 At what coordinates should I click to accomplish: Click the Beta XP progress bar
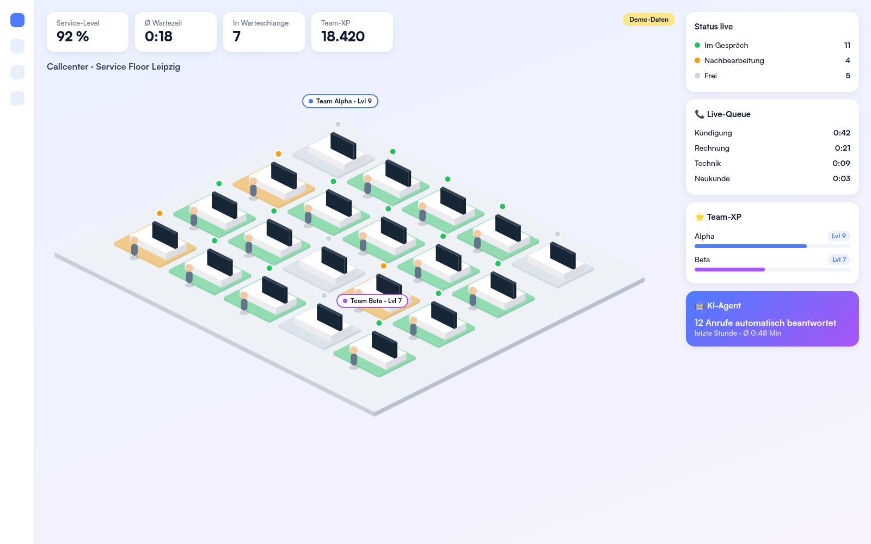[x=772, y=270]
